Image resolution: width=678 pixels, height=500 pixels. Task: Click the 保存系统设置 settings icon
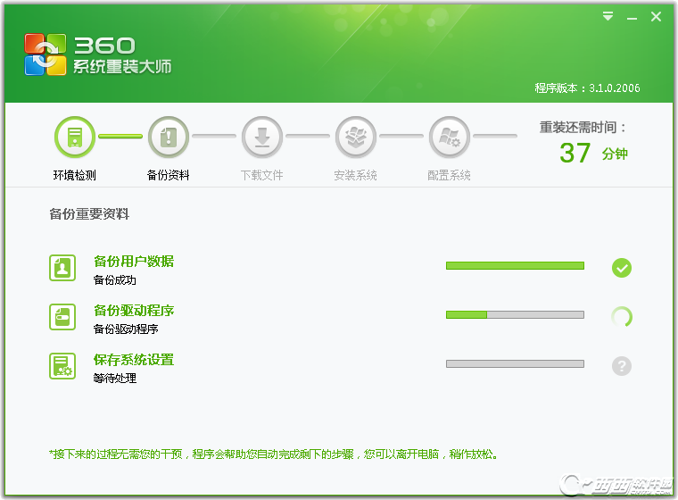pos(62,366)
